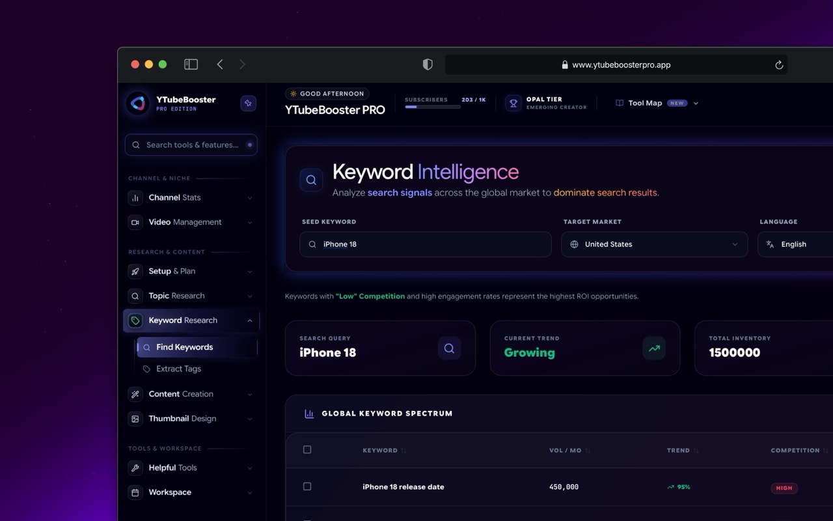833x521 pixels.
Task: Click the Tool Map map icon
Action: point(620,103)
